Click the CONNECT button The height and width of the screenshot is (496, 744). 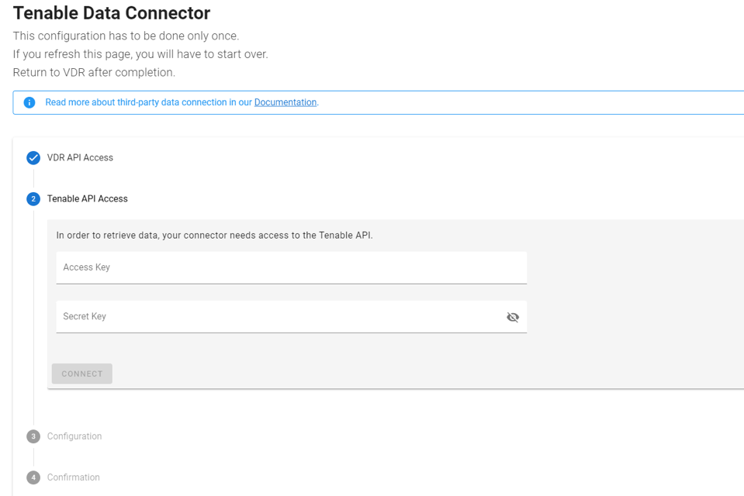click(82, 374)
